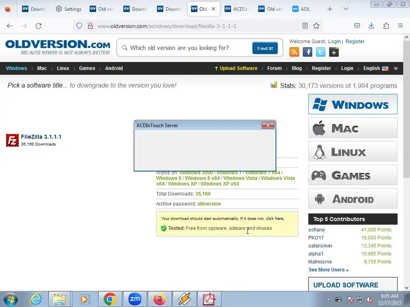The height and width of the screenshot is (307, 410).
Task: Select Android in the navigation bar
Action: [x=114, y=68]
